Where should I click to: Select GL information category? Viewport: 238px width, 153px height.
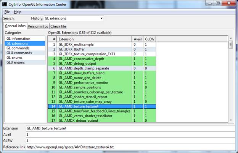tap(18, 39)
